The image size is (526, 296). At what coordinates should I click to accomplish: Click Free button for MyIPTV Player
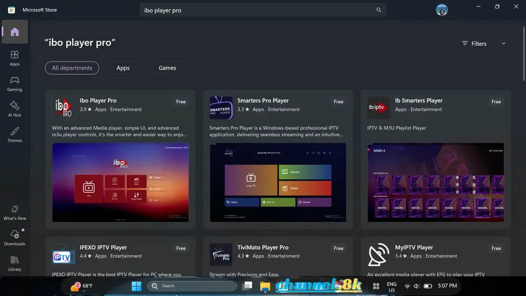496,248
